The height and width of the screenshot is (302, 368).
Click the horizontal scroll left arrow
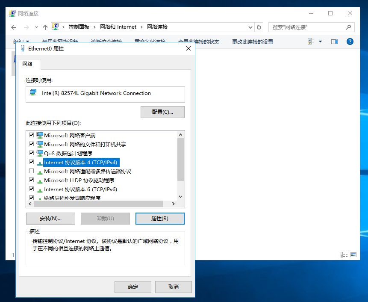[x=30, y=204]
